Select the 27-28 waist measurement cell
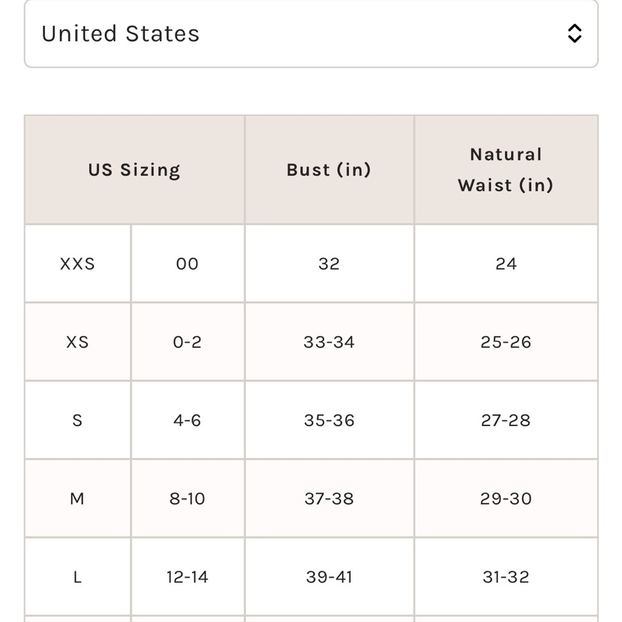Screen dimensions: 622x622 click(x=506, y=420)
